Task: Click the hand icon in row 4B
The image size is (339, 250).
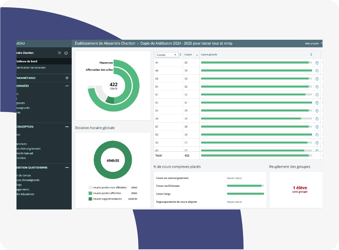Action: (317, 71)
